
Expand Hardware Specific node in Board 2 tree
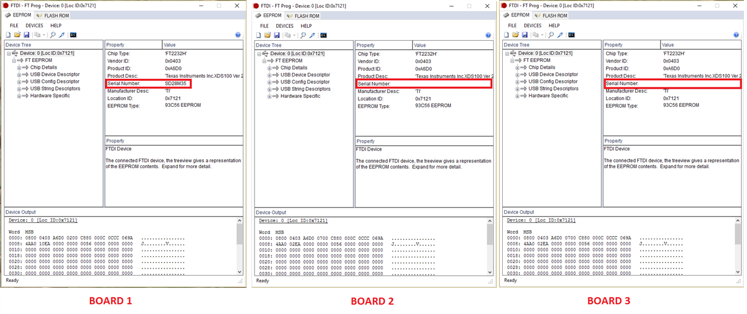pyautogui.click(x=269, y=97)
